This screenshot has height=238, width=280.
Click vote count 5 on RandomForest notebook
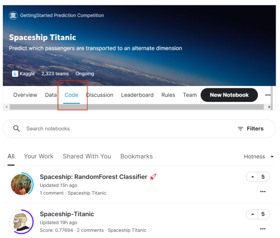[x=263, y=177]
